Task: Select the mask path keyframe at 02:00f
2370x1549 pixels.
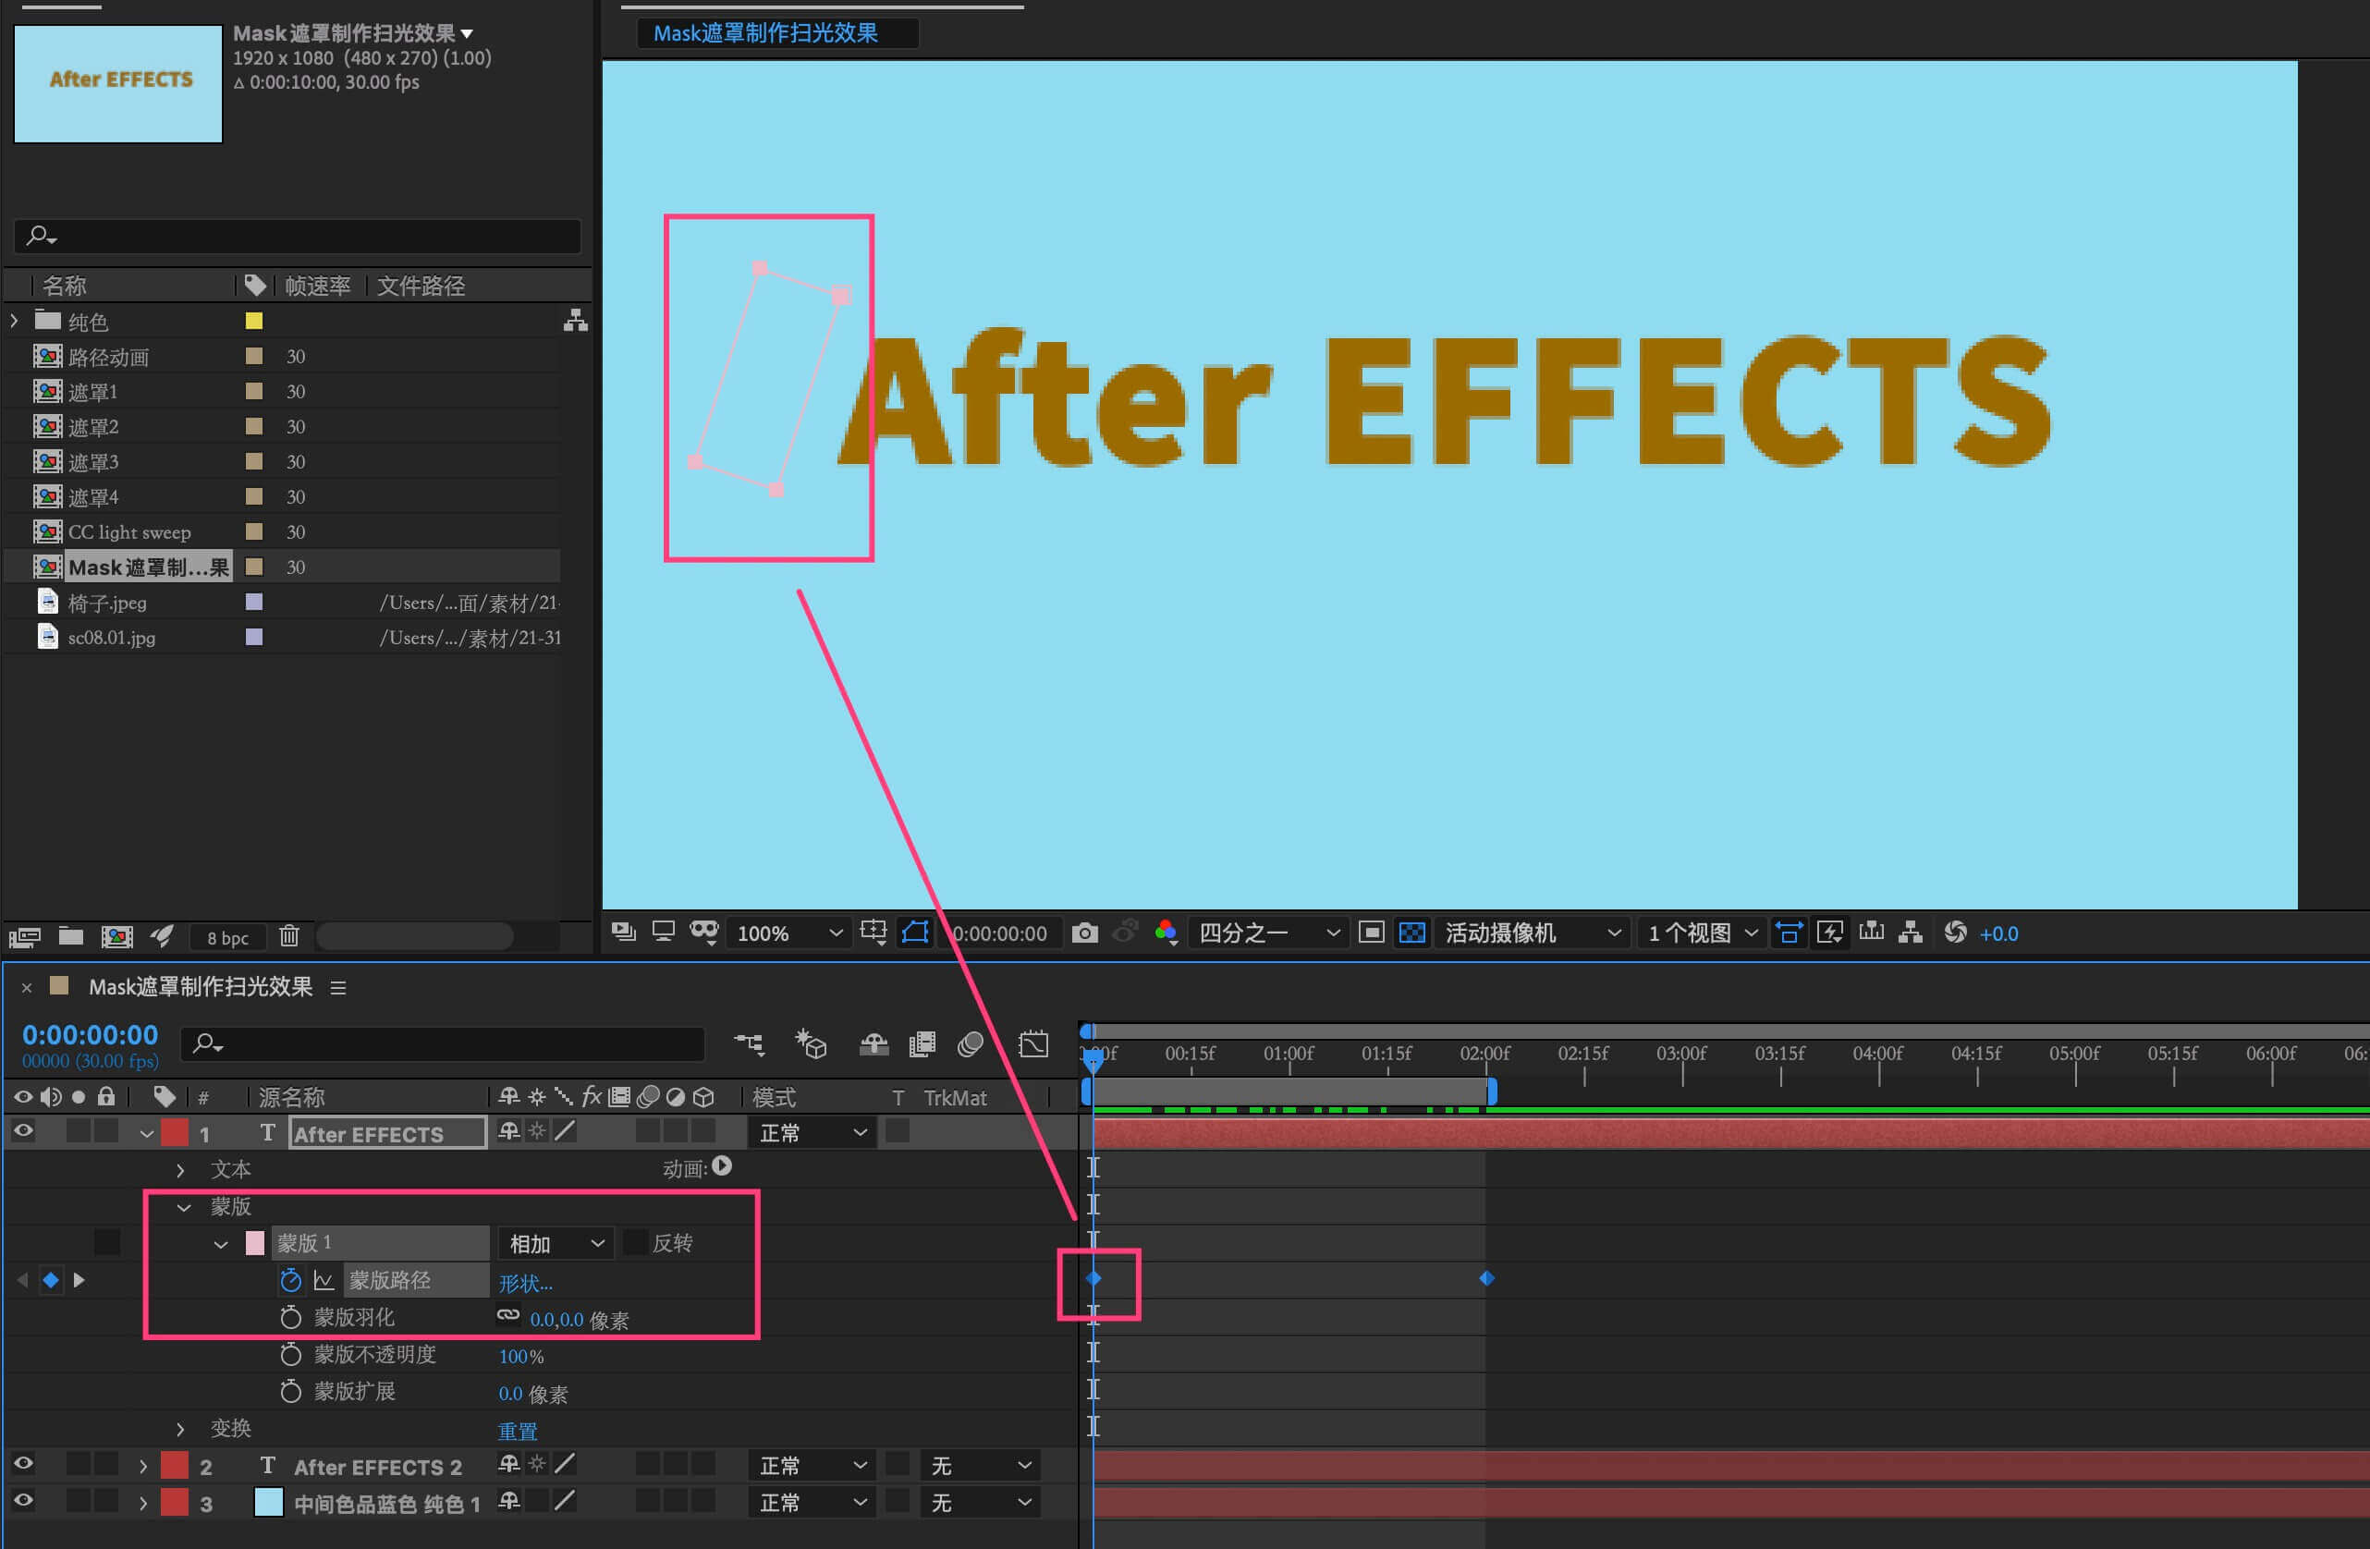Action: coord(1485,1278)
